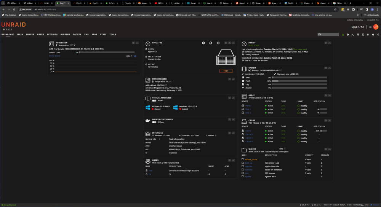Open the All Bookmarks folder in the browser
Viewport: 381px width, 207px height.
371,15
